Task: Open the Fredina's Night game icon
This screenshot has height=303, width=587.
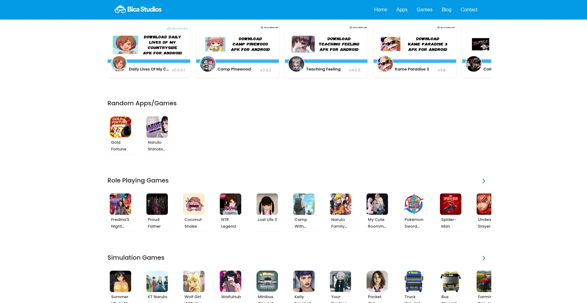Action: coord(120,204)
